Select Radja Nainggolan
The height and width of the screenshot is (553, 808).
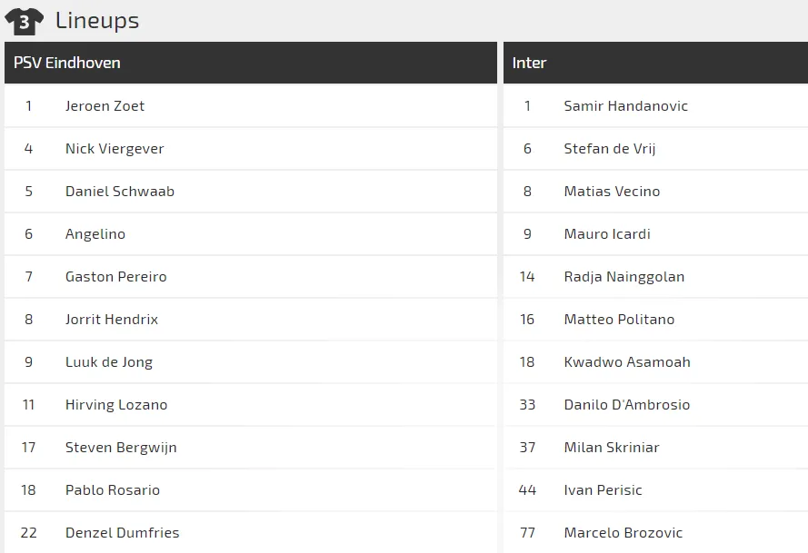(x=623, y=277)
